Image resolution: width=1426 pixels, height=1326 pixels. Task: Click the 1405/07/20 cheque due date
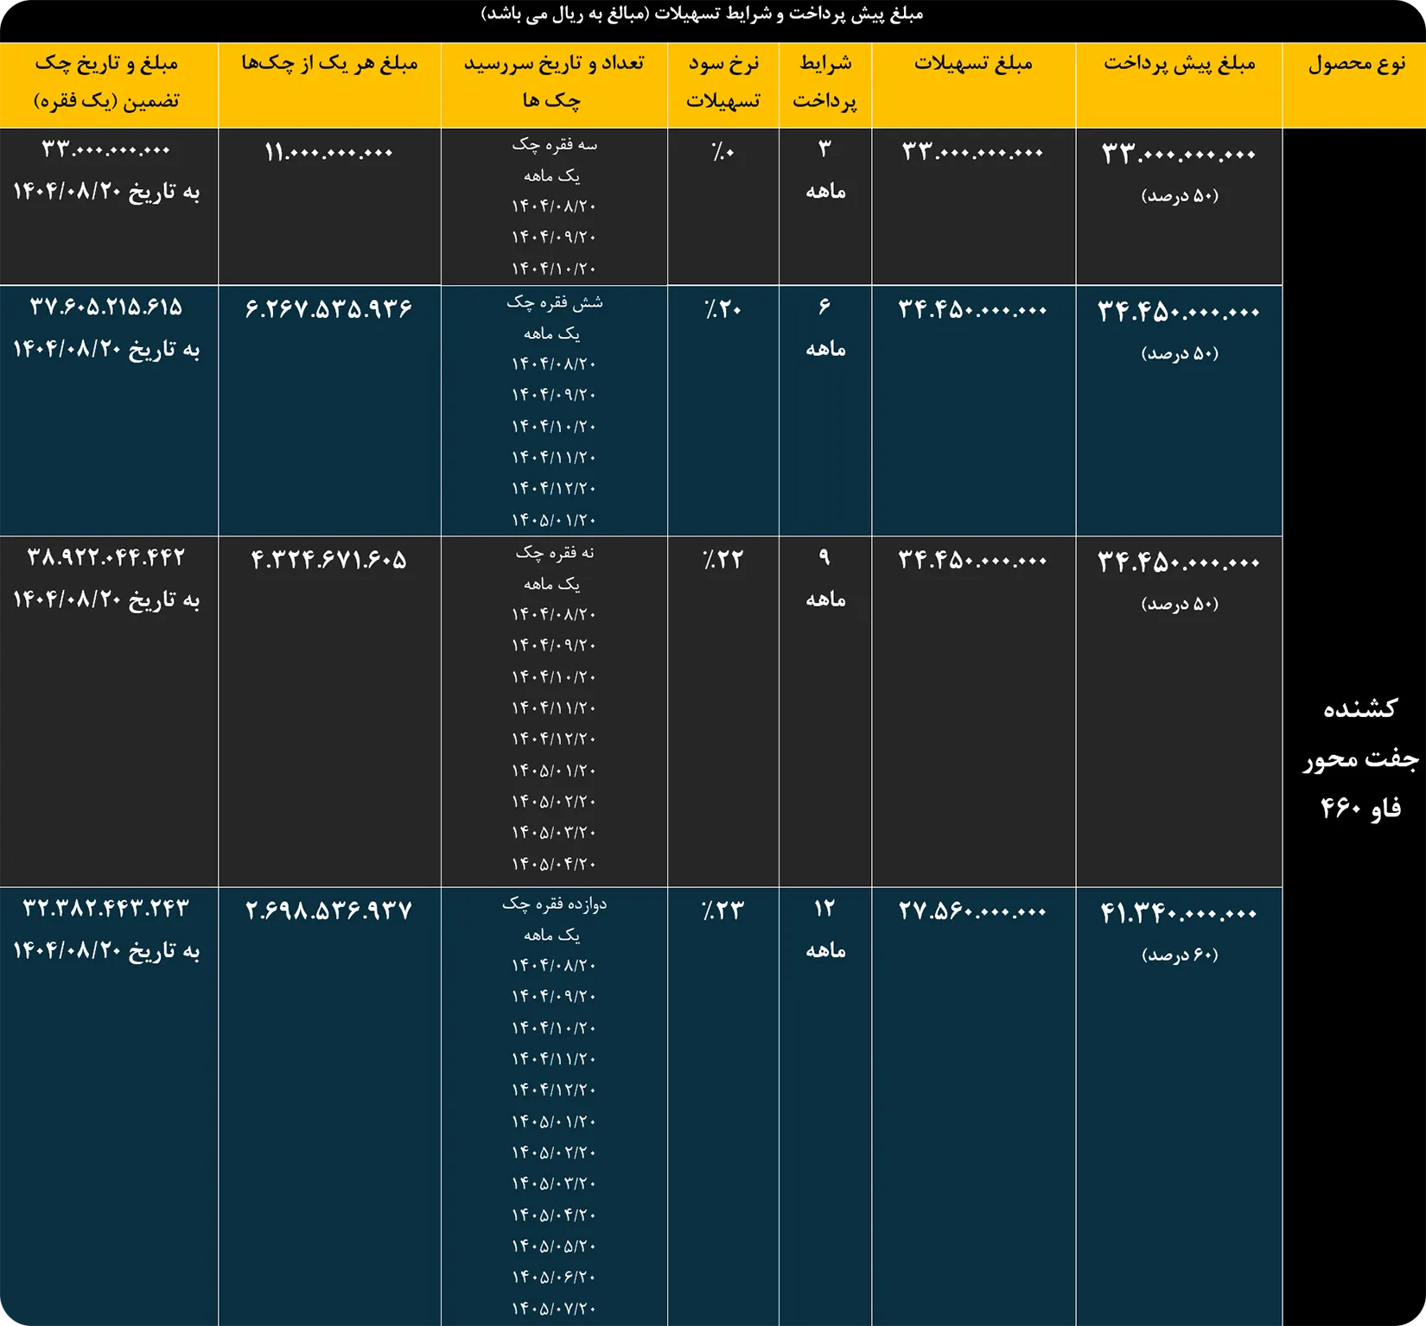click(x=553, y=1308)
